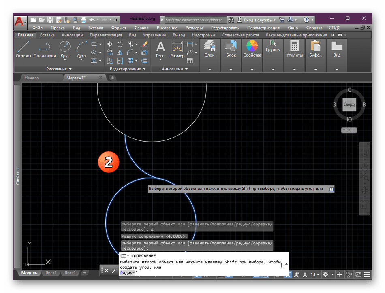Open the Свойства side palette
385x293 pixels.
17,176
